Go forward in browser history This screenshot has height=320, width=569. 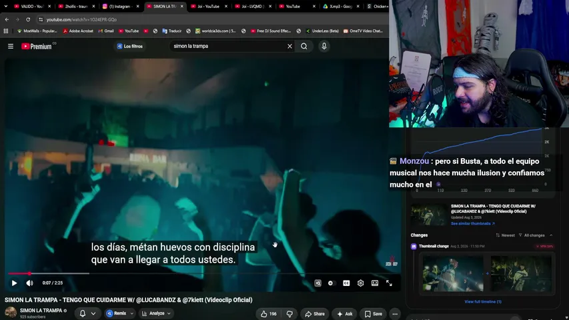click(17, 19)
